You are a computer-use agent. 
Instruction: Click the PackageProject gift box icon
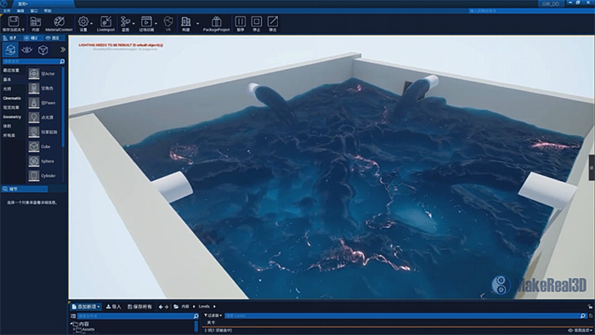pyautogui.click(x=216, y=21)
